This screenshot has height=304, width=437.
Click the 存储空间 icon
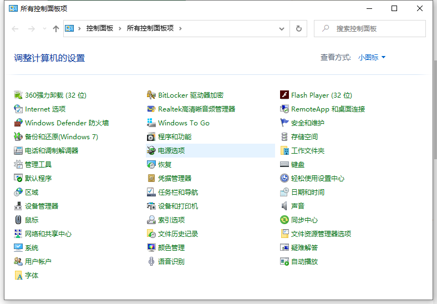[x=284, y=136]
